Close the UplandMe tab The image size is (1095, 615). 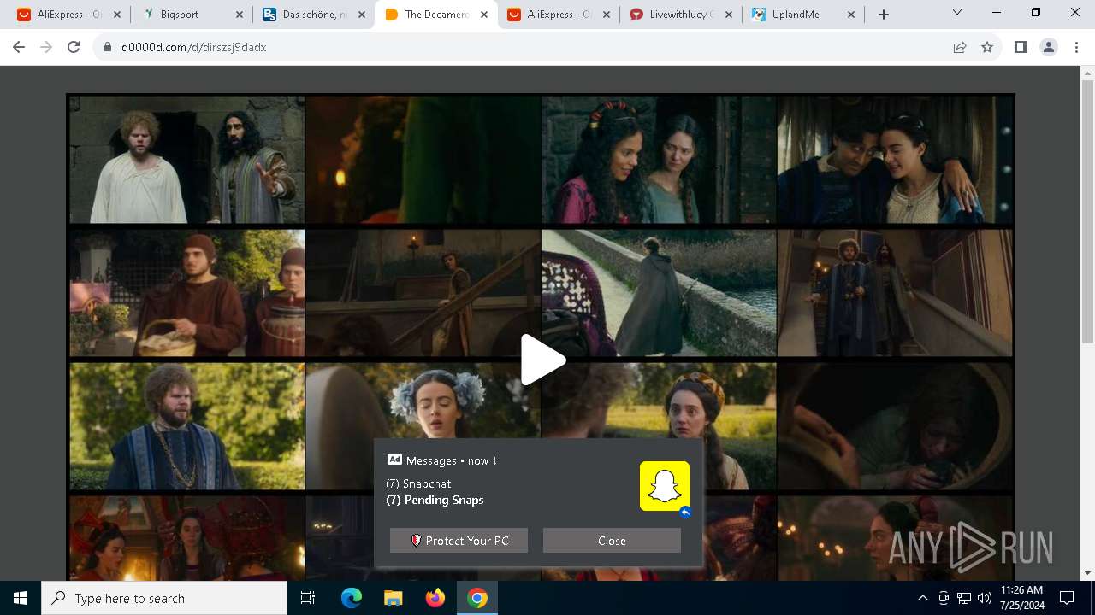[x=851, y=15]
